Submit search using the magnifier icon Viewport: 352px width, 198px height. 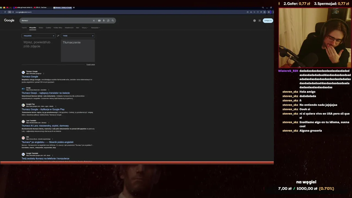click(112, 20)
